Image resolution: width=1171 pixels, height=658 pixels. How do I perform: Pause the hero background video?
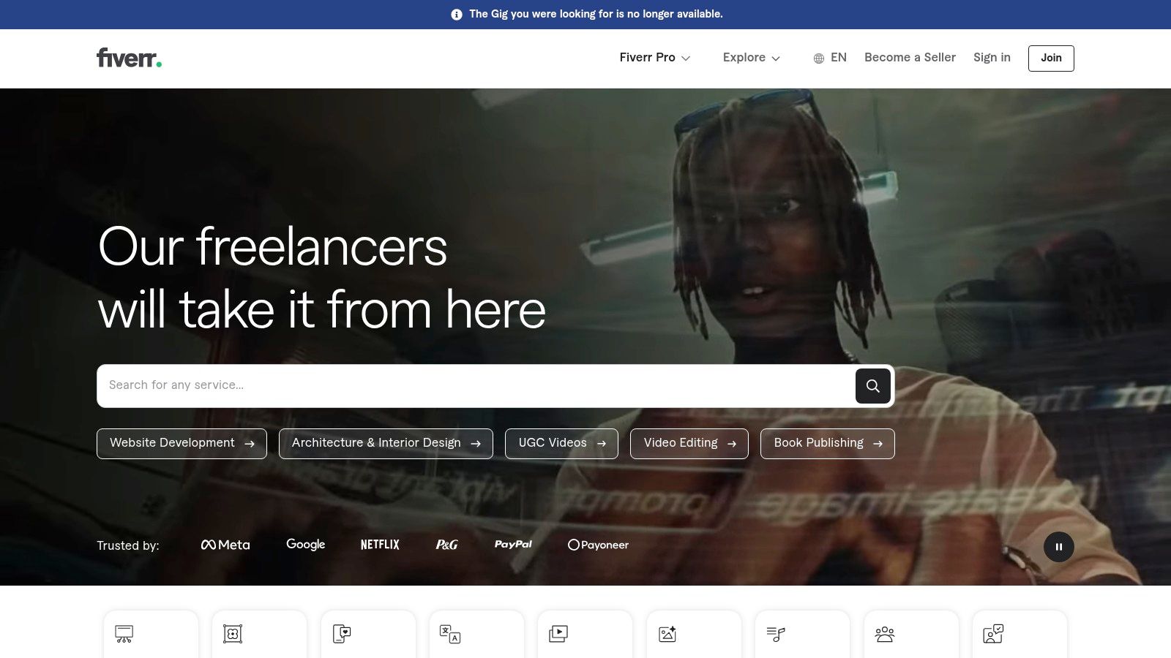pyautogui.click(x=1058, y=547)
